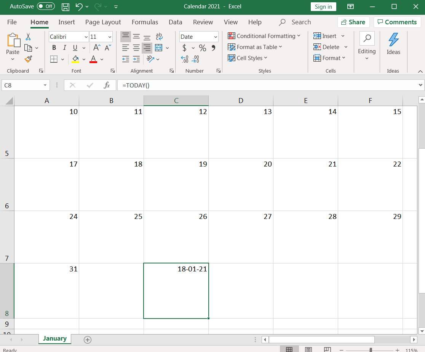Open the Conditional Formatting dropdown

[x=264, y=36]
